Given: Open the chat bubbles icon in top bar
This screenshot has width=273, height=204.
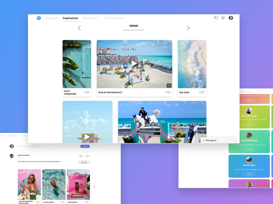Looking at the screenshot, I should click(216, 18).
